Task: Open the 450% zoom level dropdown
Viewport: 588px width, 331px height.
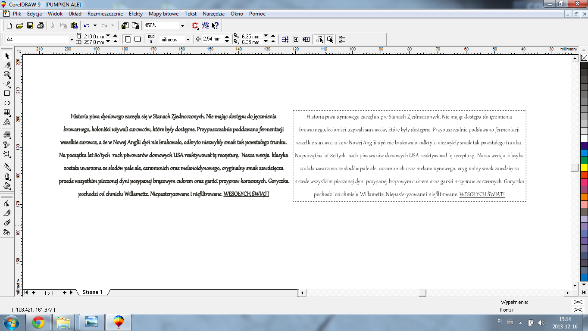Action: [x=182, y=25]
